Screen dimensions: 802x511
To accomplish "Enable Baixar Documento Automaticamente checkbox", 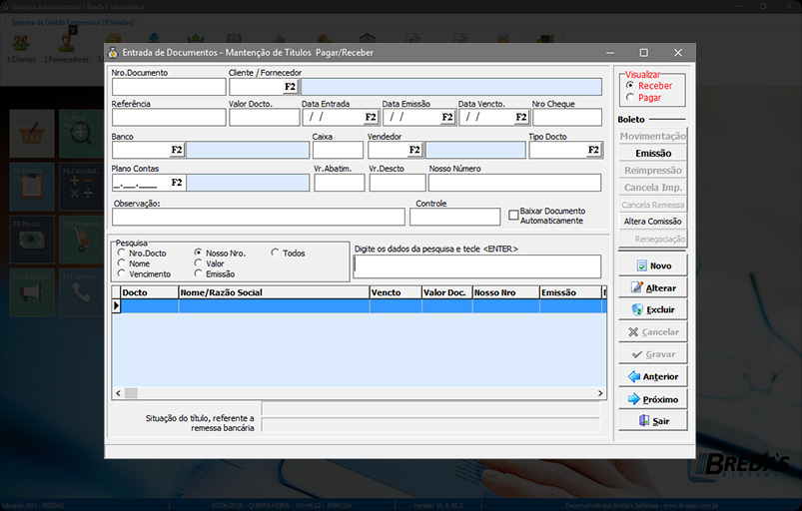I will 513,215.
